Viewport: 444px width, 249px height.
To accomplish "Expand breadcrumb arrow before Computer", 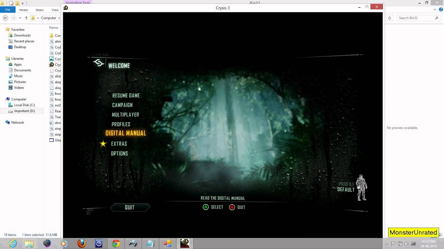I will (38, 18).
